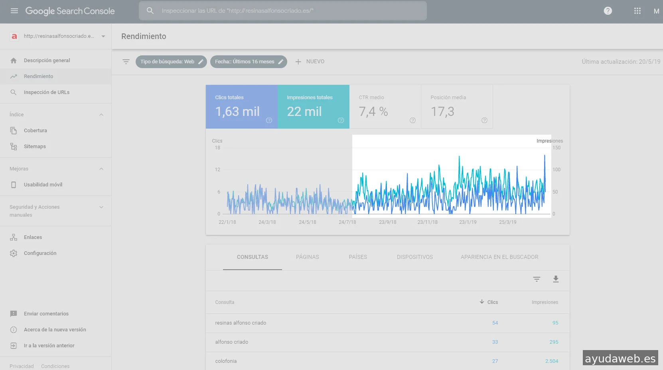Open Clics totales help tooltip icon

269,120
